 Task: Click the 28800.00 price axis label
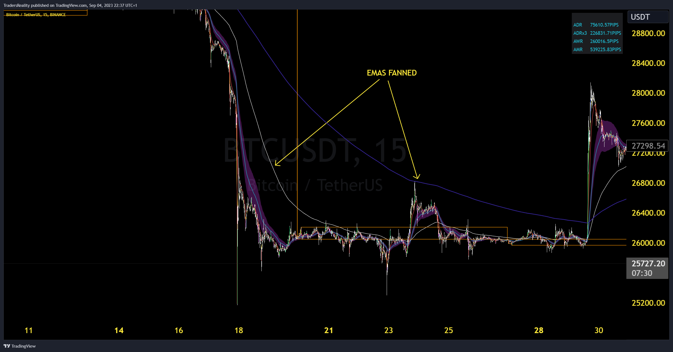pyautogui.click(x=648, y=33)
